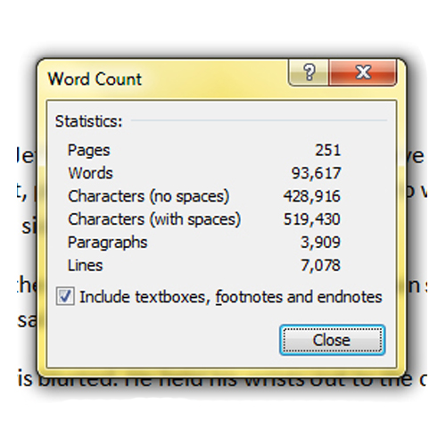Click the 'Include textboxes, footnotes and endnotes' label
Image resolution: width=446 pixels, height=446 pixels.
pos(231,297)
